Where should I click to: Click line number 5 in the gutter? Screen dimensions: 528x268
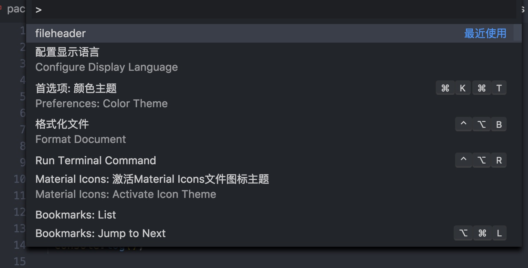coord(23,97)
